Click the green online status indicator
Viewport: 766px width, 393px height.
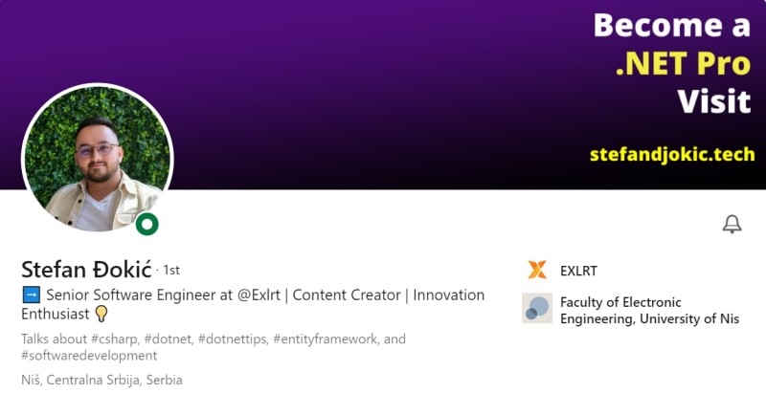[x=146, y=225]
